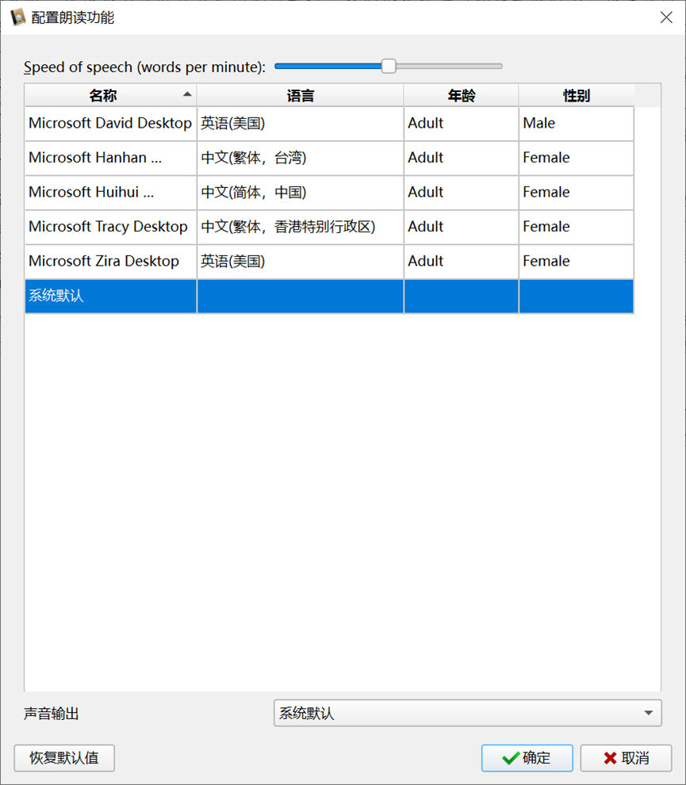Click Adult cell in Huihui row
The width and height of the screenshot is (686, 785).
(x=462, y=192)
